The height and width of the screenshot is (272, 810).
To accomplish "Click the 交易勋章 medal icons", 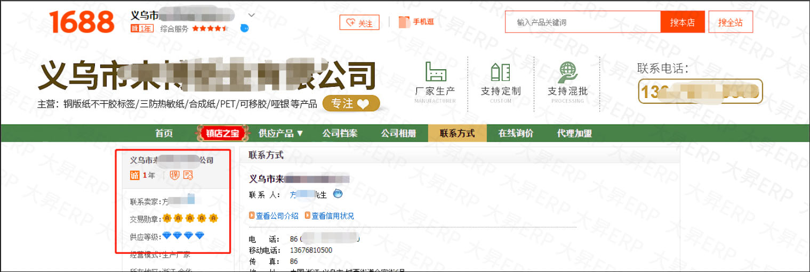I will pos(190,218).
